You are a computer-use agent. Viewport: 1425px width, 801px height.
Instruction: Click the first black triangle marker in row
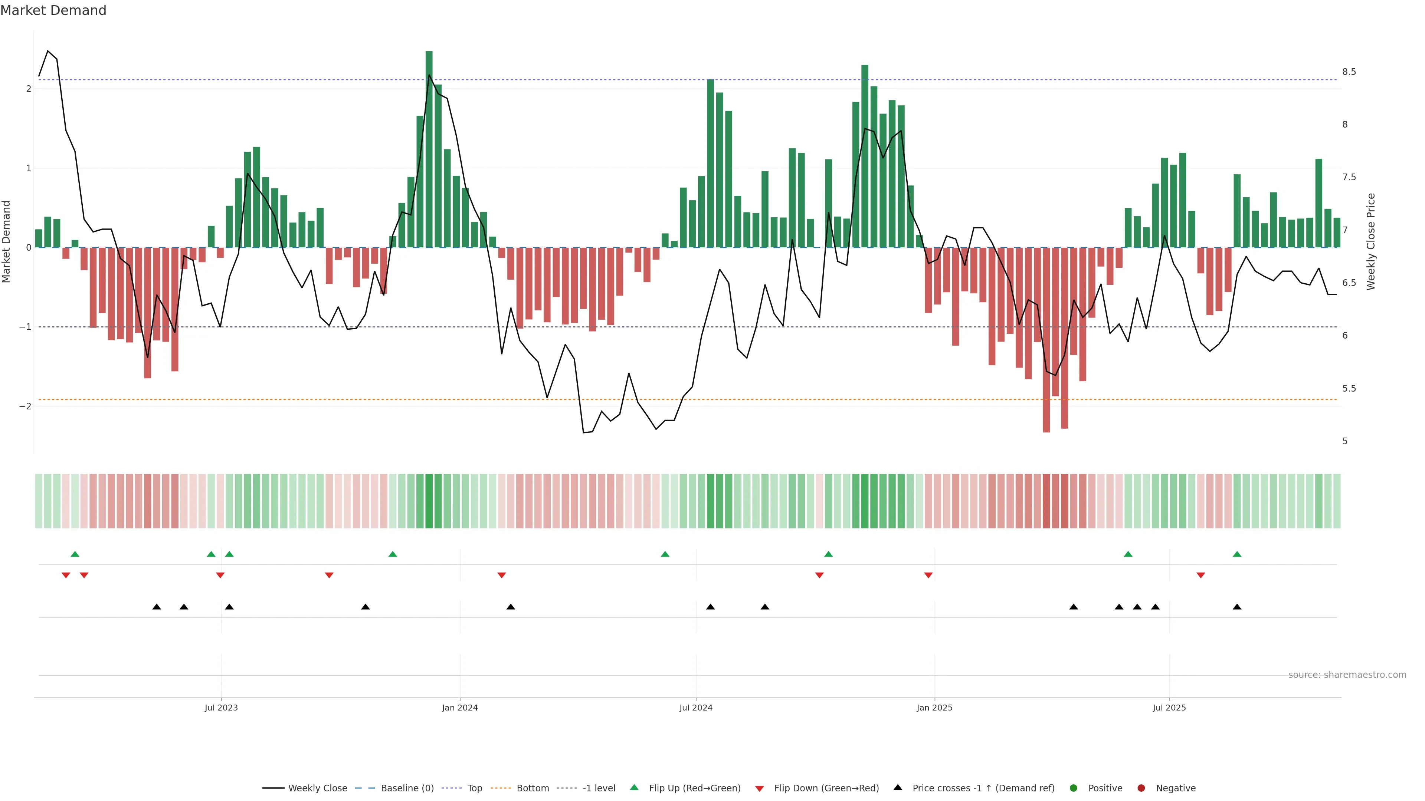(157, 607)
